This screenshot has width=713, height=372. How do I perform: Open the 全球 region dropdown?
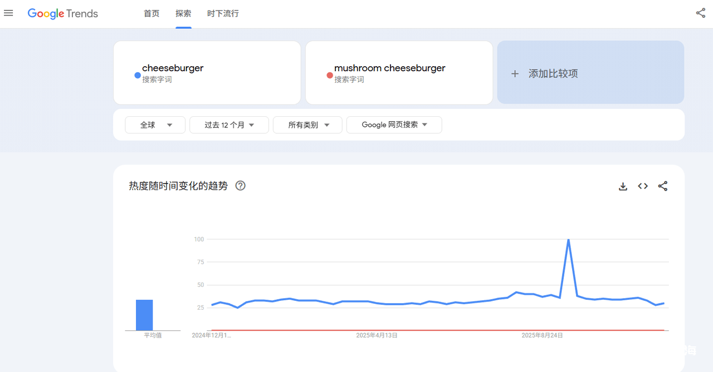[155, 125]
